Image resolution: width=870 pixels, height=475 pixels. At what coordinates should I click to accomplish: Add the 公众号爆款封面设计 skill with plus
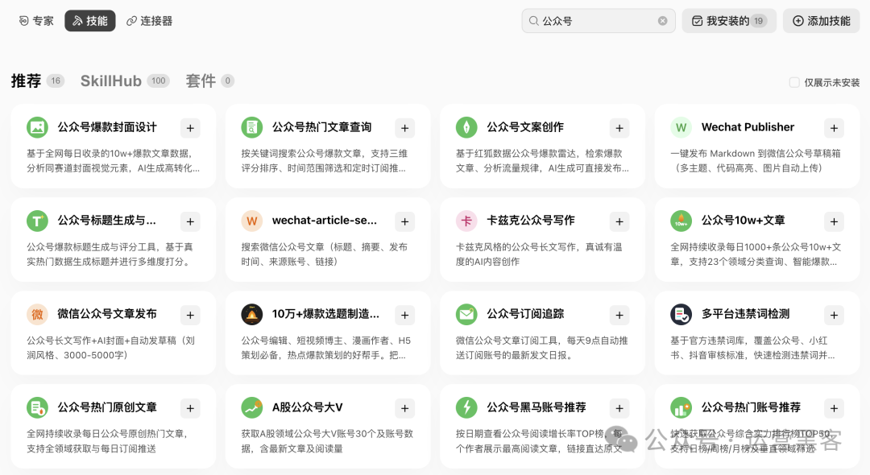[x=190, y=128]
